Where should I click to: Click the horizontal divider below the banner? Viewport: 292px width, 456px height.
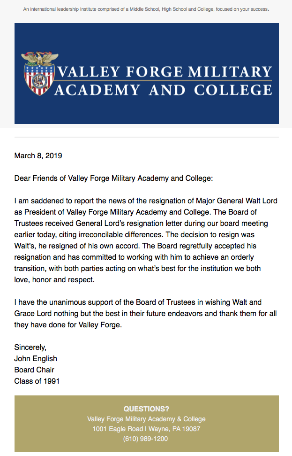click(x=146, y=137)
